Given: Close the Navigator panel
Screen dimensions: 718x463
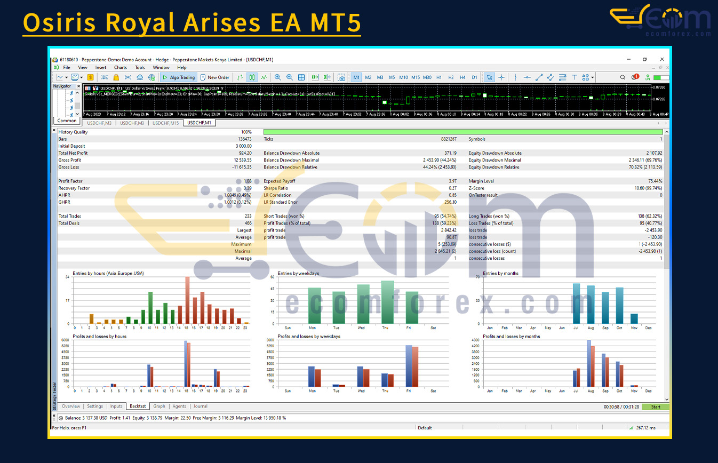Looking at the screenshot, I should pos(78,86).
